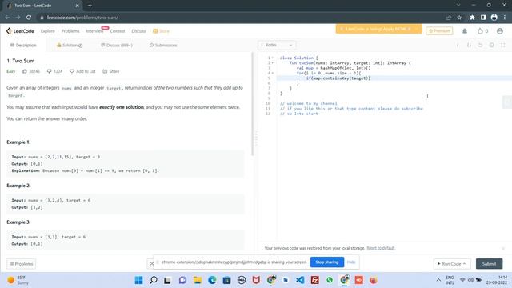Open the clock and date panel
The image size is (512, 288).
pyautogui.click(x=496, y=280)
